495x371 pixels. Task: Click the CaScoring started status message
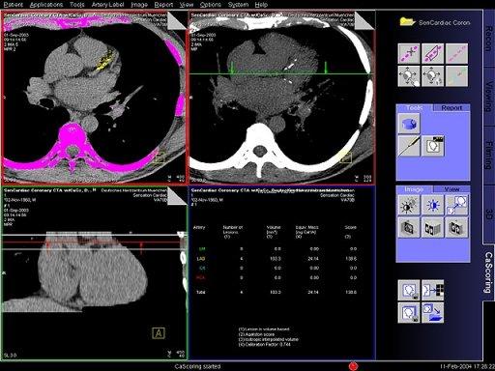pyautogui.click(x=197, y=366)
